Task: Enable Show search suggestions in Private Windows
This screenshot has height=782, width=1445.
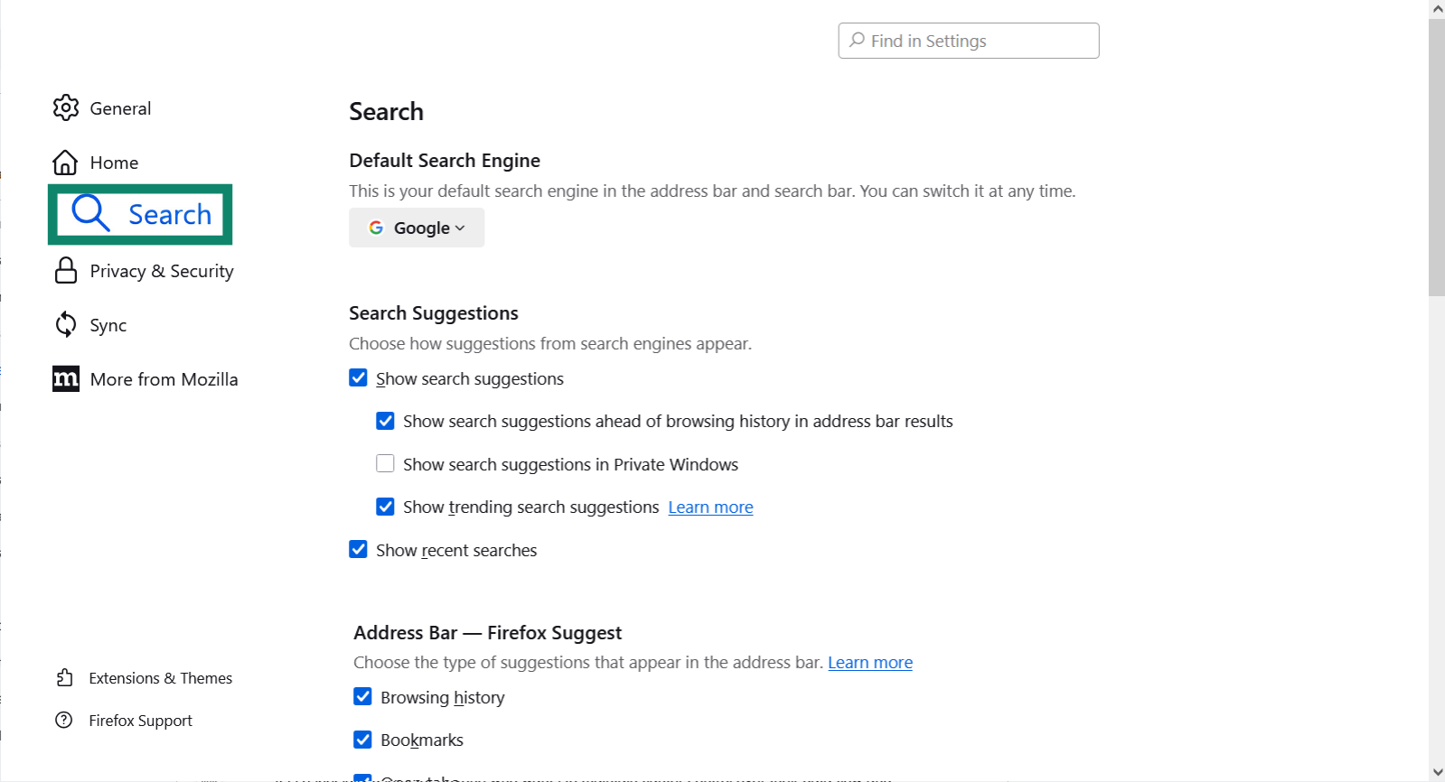Action: tap(385, 462)
